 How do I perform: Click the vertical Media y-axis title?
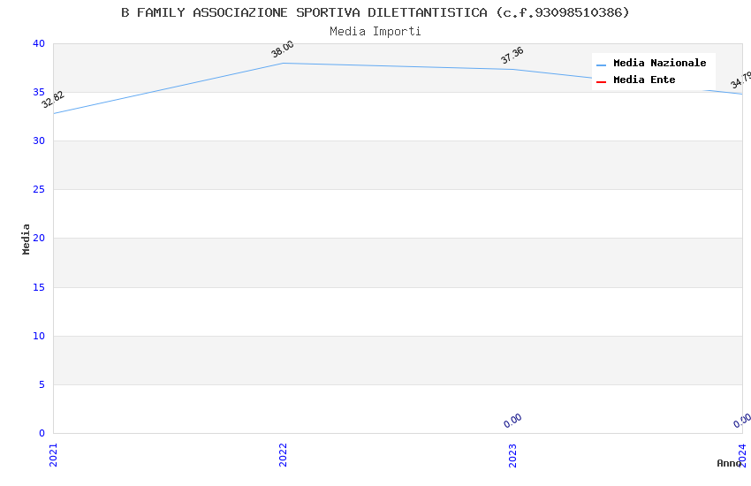coord(27,239)
